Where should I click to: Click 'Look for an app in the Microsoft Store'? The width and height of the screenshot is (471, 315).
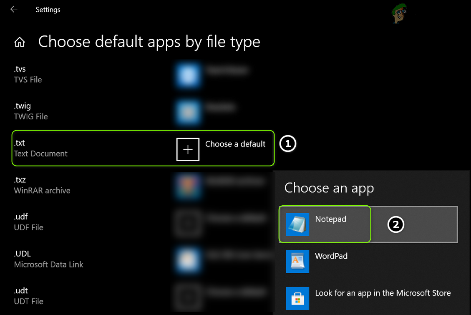click(x=383, y=293)
